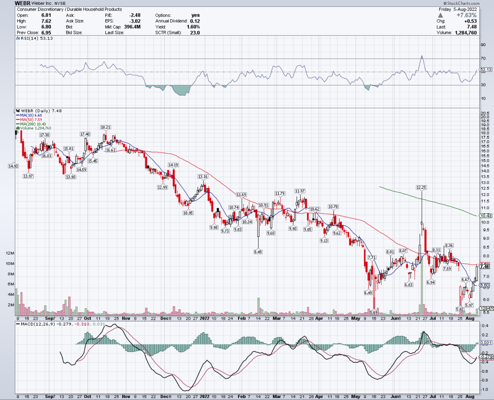Click the Last value 7.48 in header

point(472,27)
